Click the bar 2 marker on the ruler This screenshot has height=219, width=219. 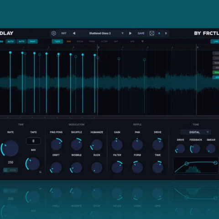(x=99, y=47)
